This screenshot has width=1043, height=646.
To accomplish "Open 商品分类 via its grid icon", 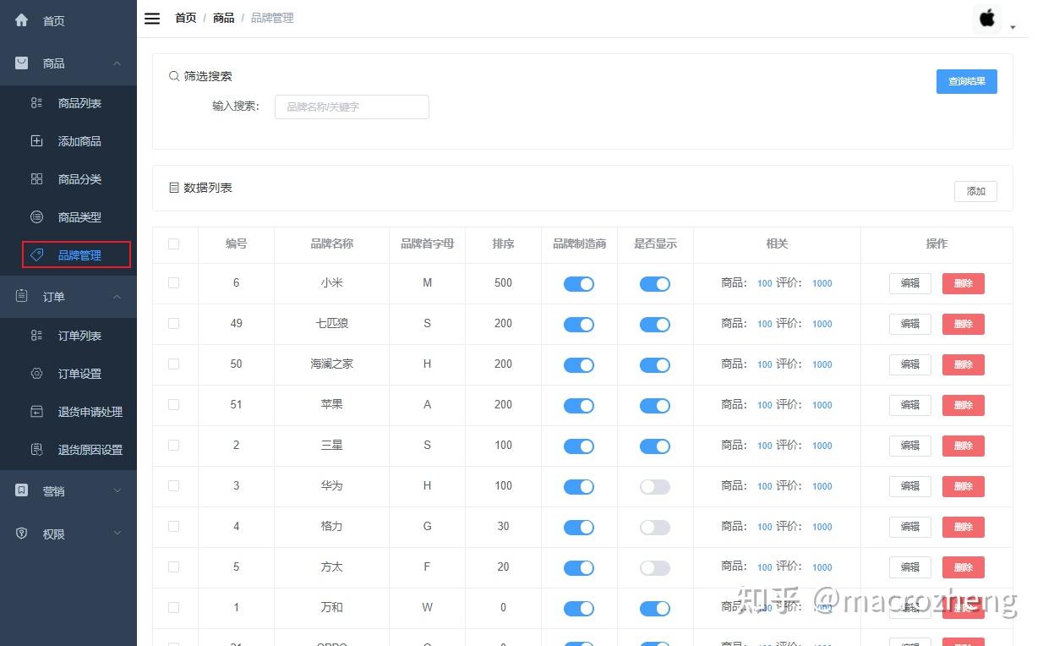I will coord(35,178).
